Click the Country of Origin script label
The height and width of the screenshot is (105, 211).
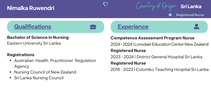coord(156,6)
